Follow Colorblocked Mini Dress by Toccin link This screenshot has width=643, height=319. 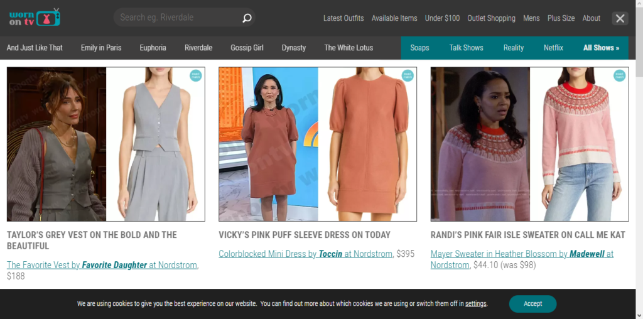click(x=306, y=254)
